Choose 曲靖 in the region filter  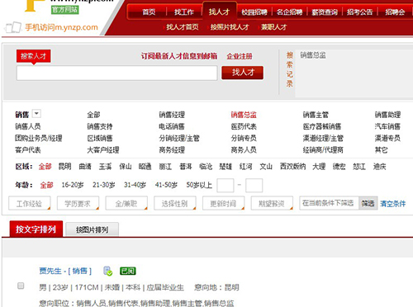85,167
